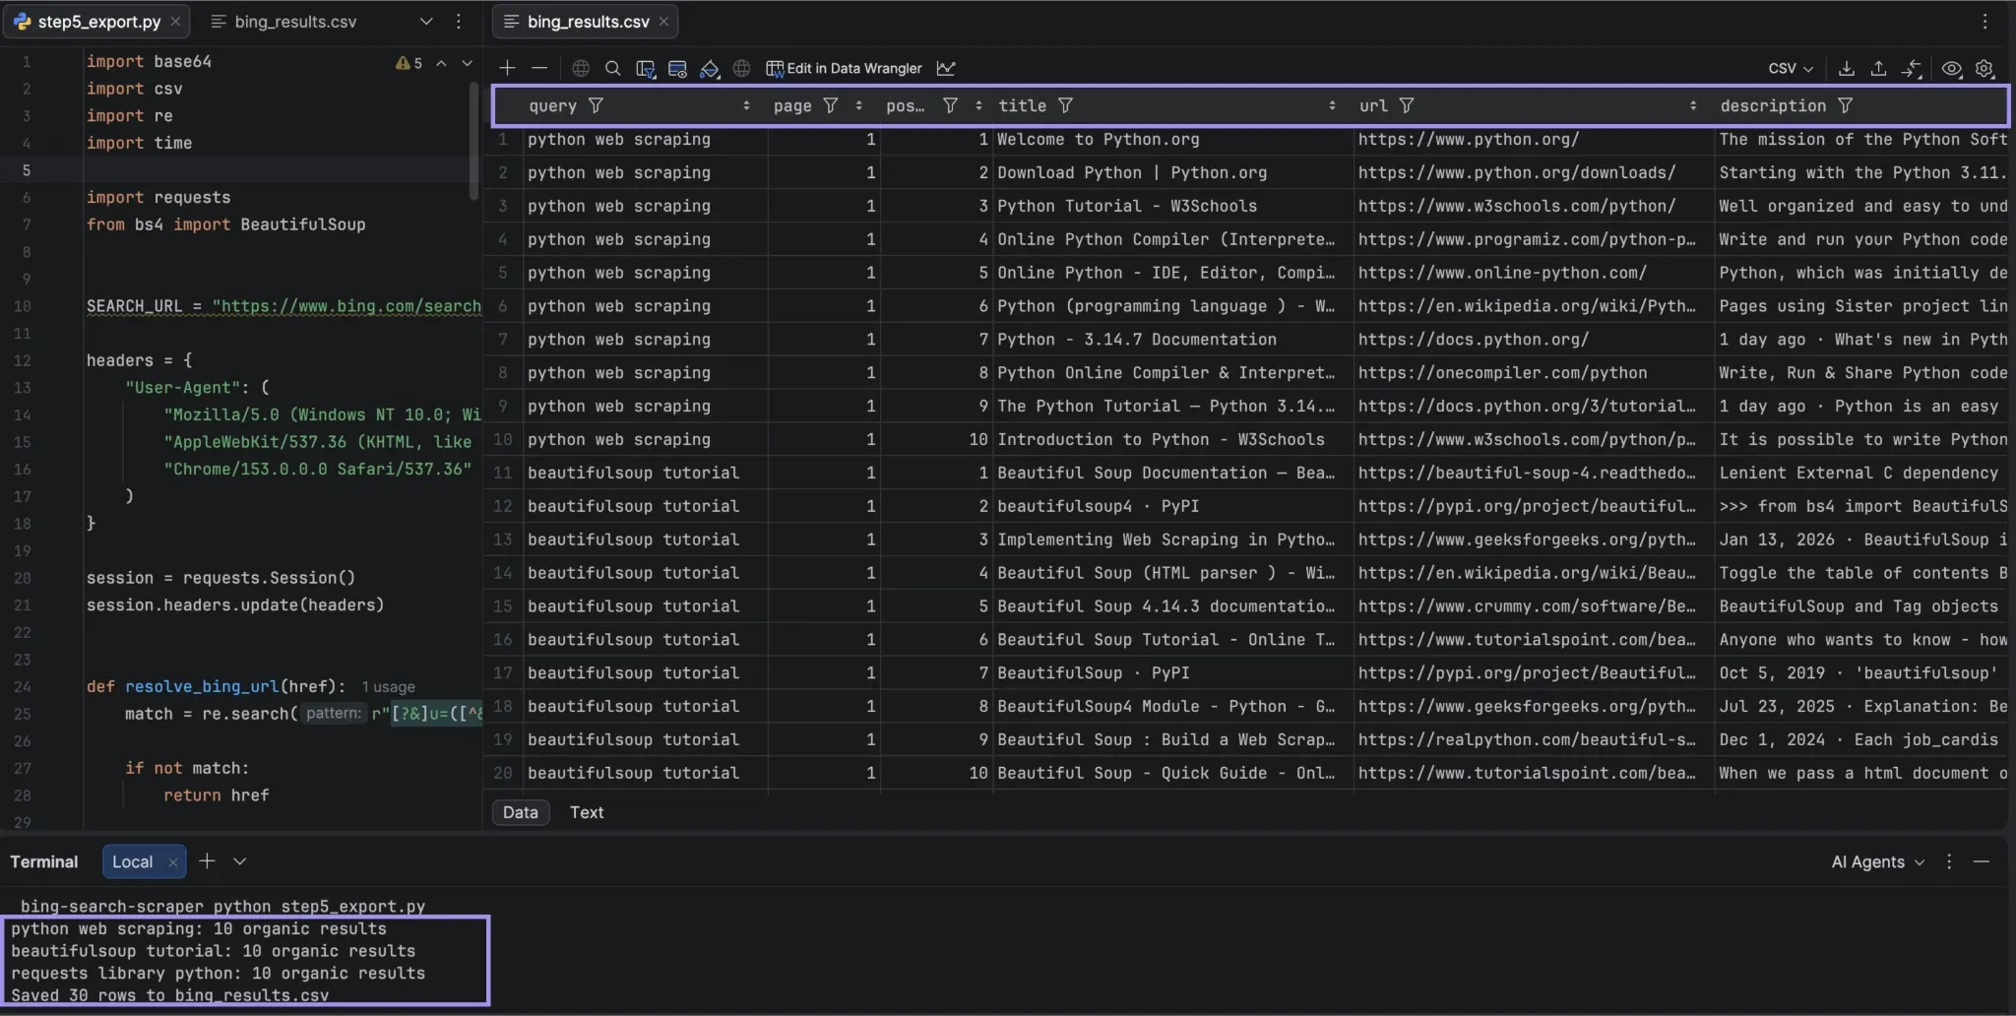Image resolution: width=2016 pixels, height=1016 pixels.
Task: Filter the title column
Action: tap(1065, 105)
